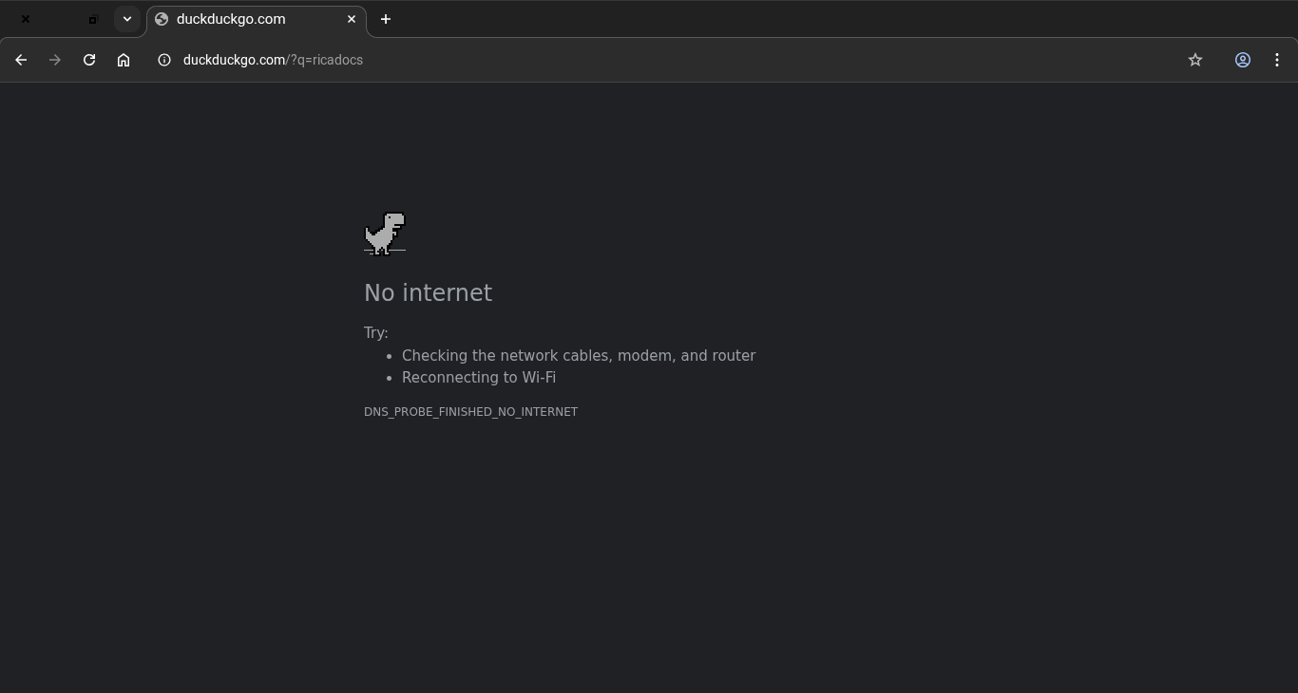Click the forward navigation arrow
Screen dimensions: 1298x693
coord(55,60)
